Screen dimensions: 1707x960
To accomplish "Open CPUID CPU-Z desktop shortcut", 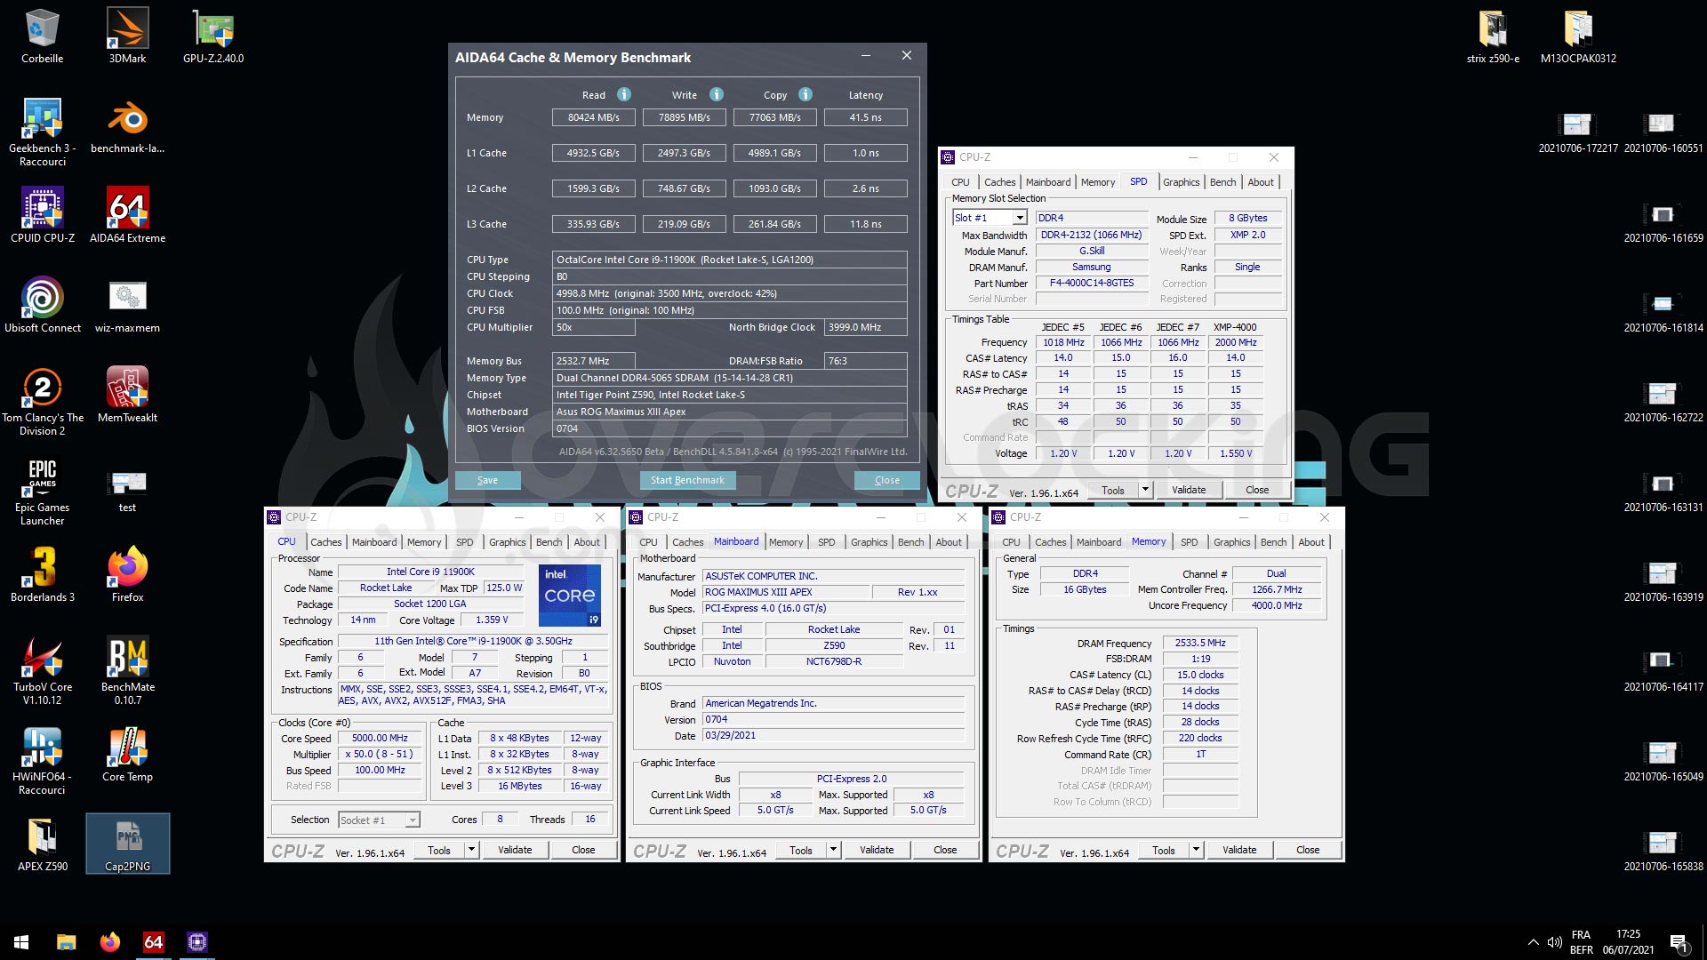I will [42, 215].
